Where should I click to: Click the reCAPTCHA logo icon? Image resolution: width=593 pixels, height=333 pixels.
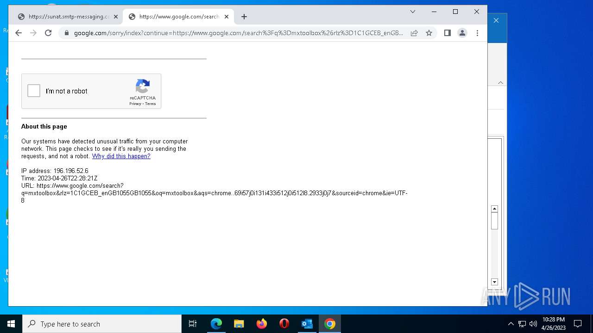click(143, 86)
